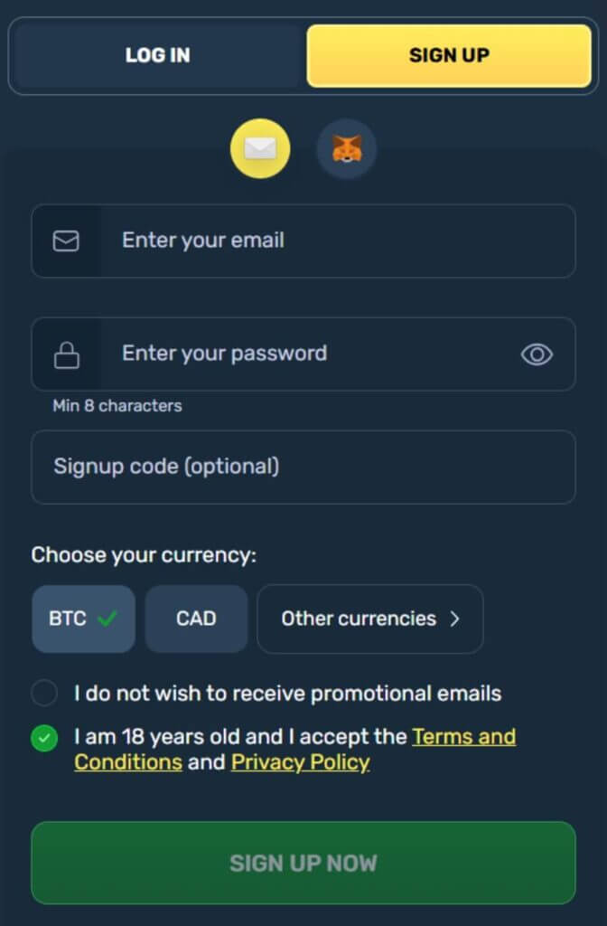Click the envelope icon in email field
607x926 pixels.
[x=66, y=241]
